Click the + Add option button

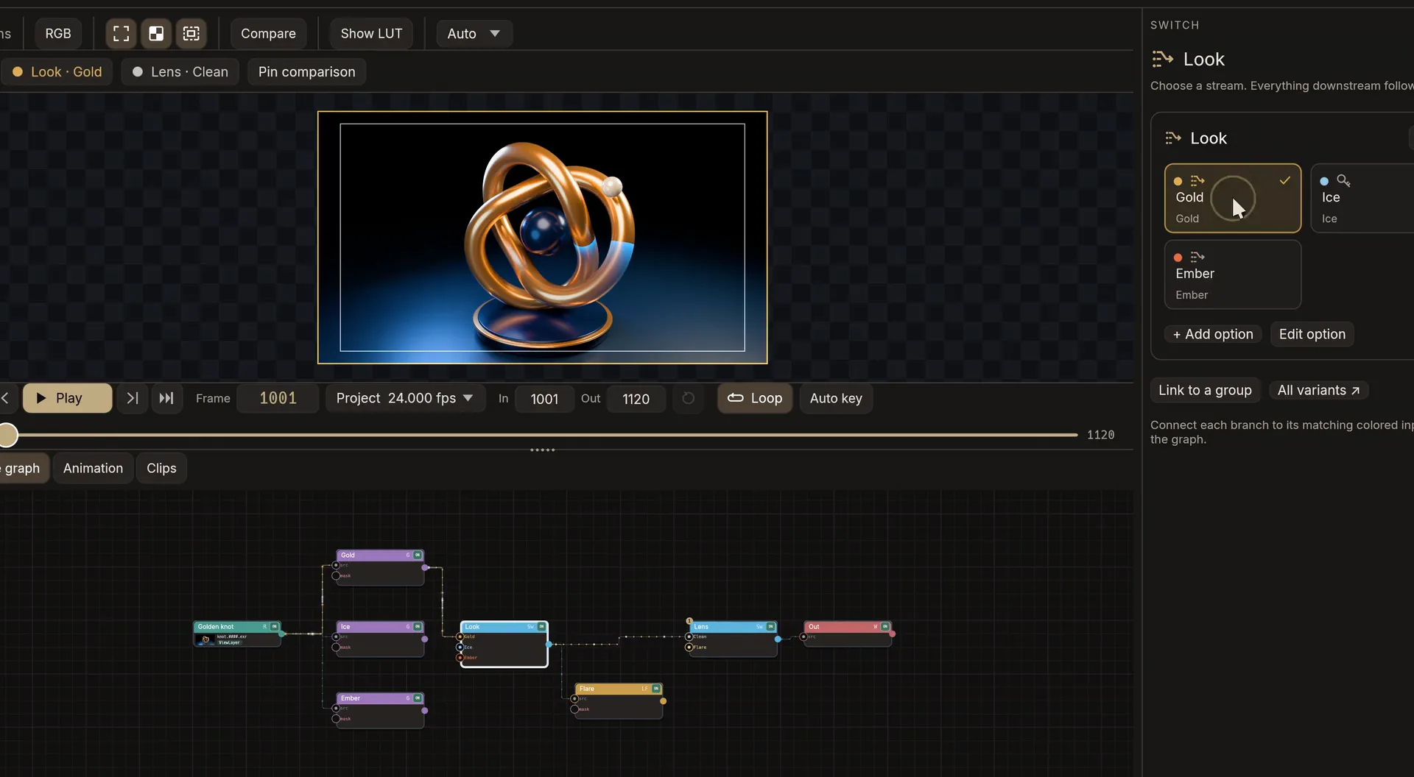coord(1213,334)
